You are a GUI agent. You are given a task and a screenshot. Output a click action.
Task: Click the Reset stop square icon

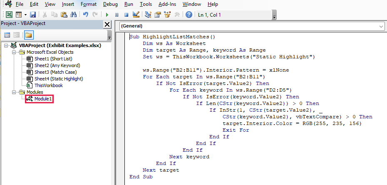pyautogui.click(x=126, y=15)
